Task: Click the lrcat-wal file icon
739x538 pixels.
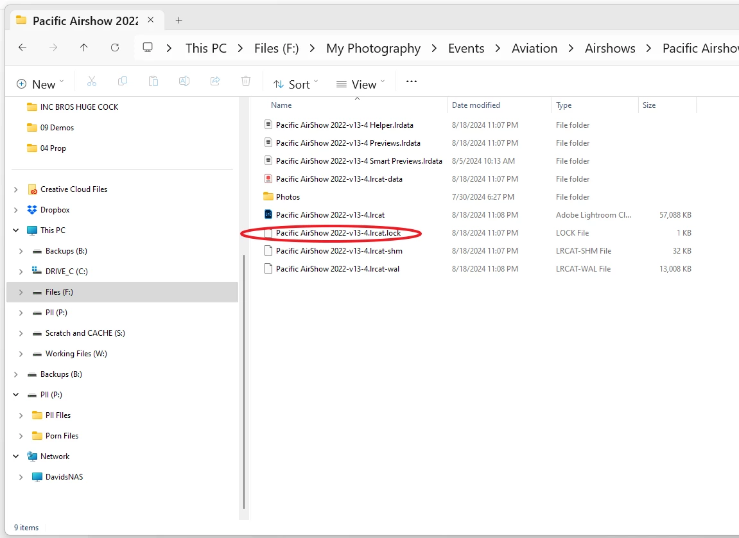Action: pyautogui.click(x=268, y=268)
